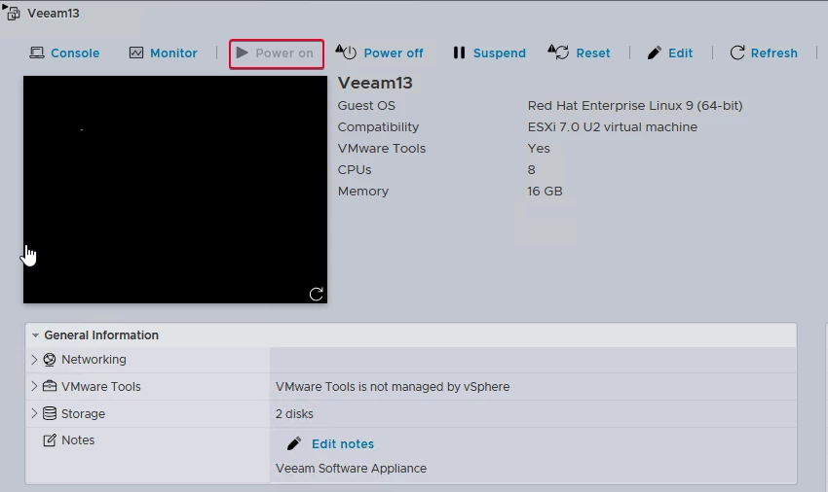
Task: Click the VMware Tools 'Yes' value
Action: 539,149
